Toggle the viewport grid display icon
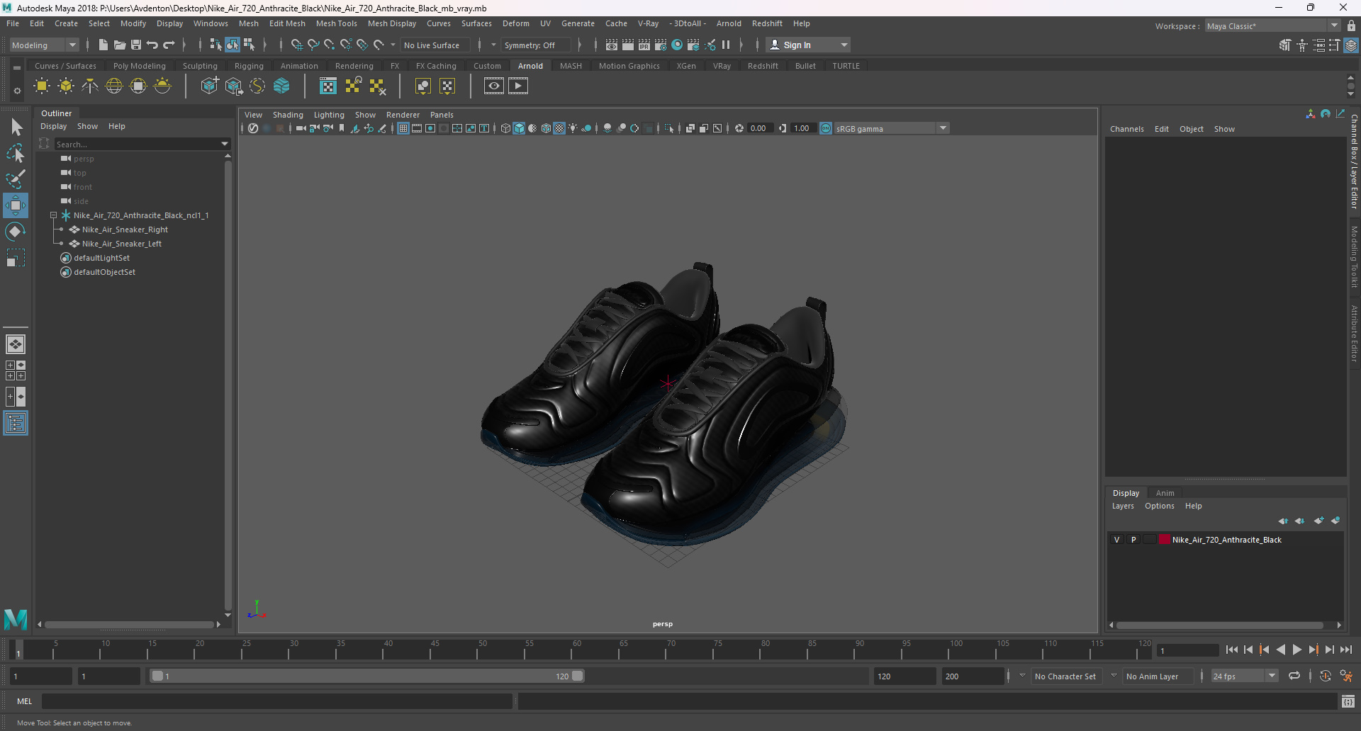This screenshot has height=731, width=1361. pos(403,128)
